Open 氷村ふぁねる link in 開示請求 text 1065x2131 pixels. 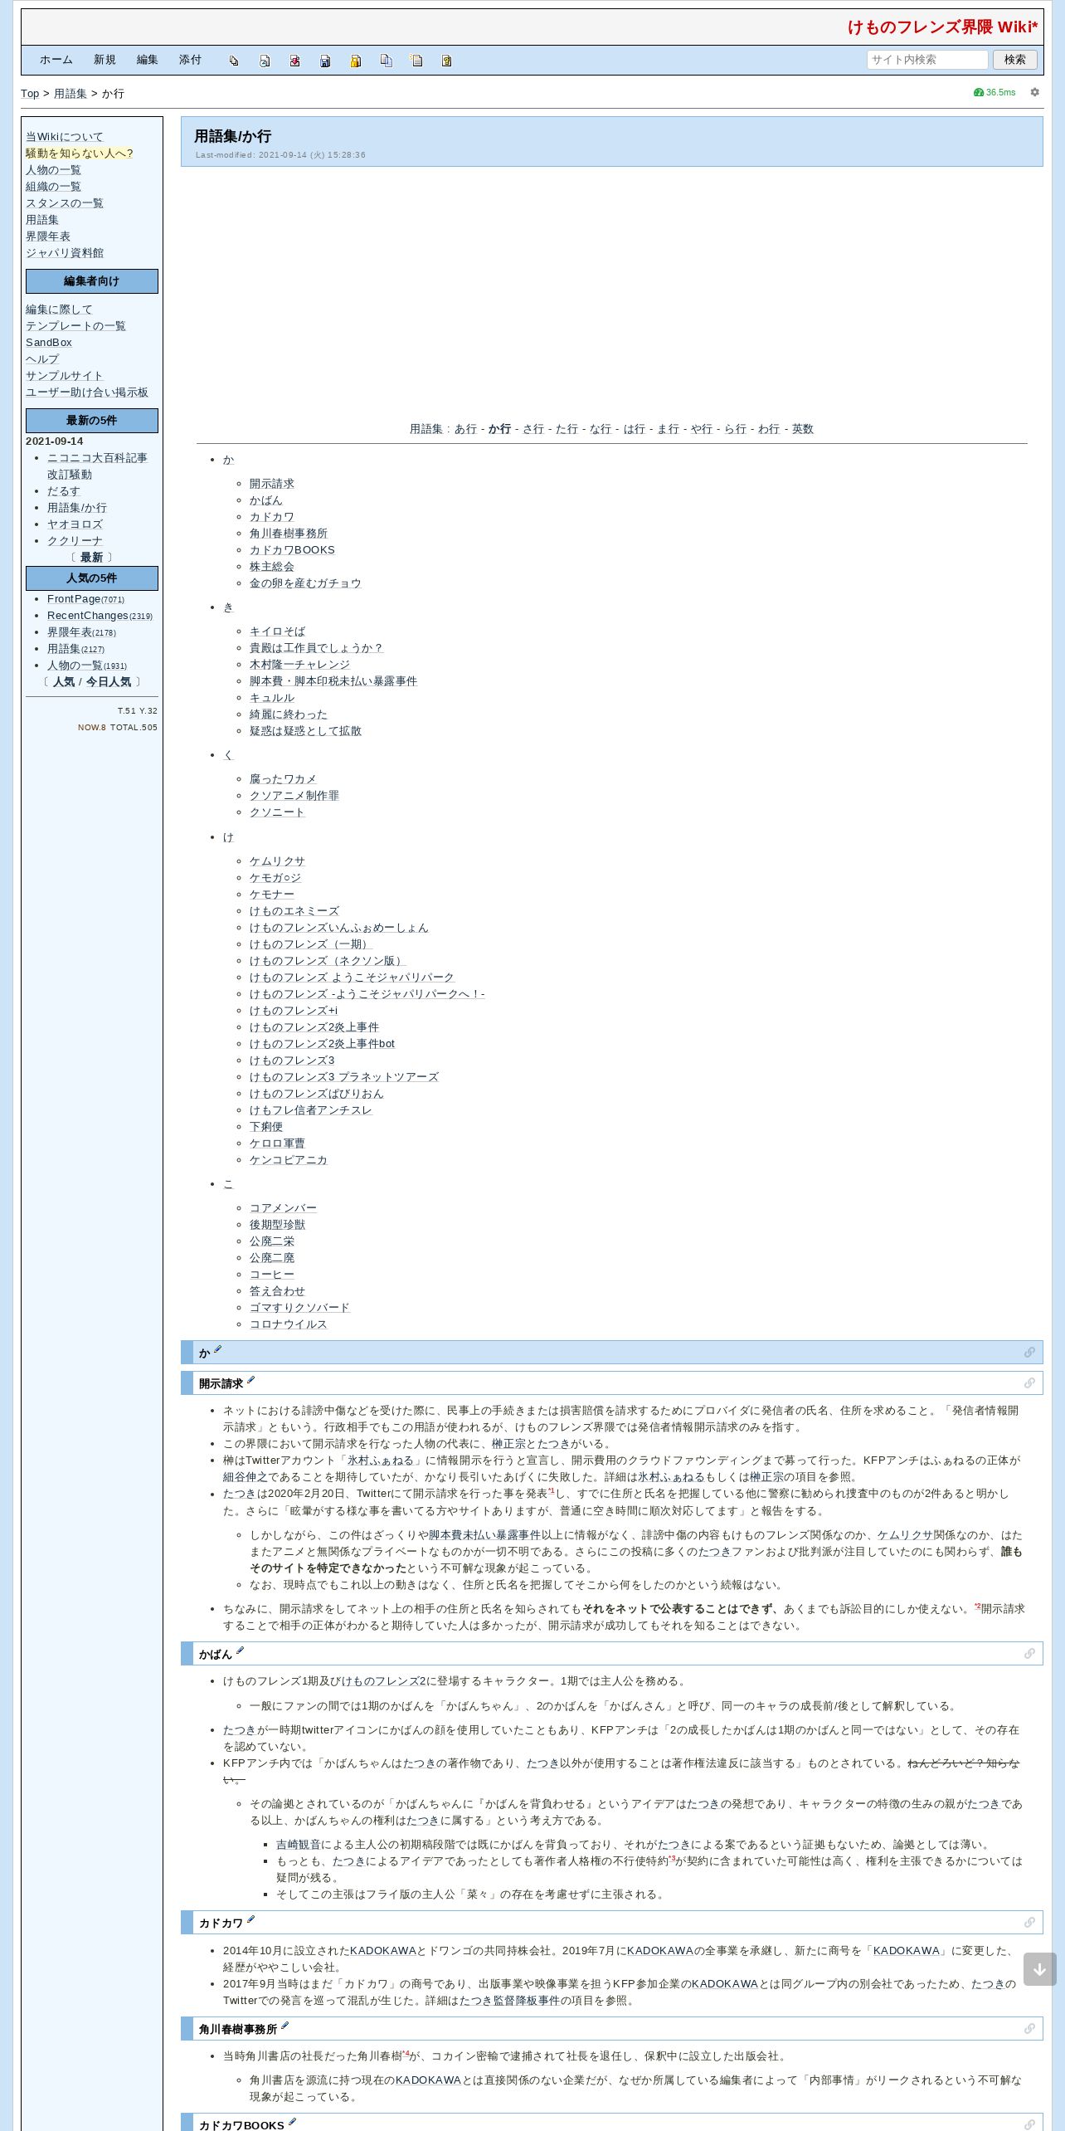coord(380,1460)
